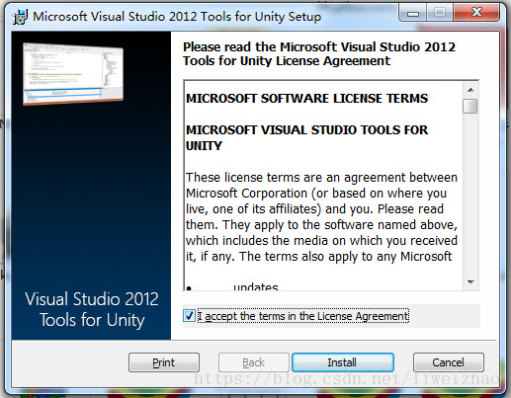
Task: Click the window title "Tools for Unity Setup"
Action: pos(260,17)
